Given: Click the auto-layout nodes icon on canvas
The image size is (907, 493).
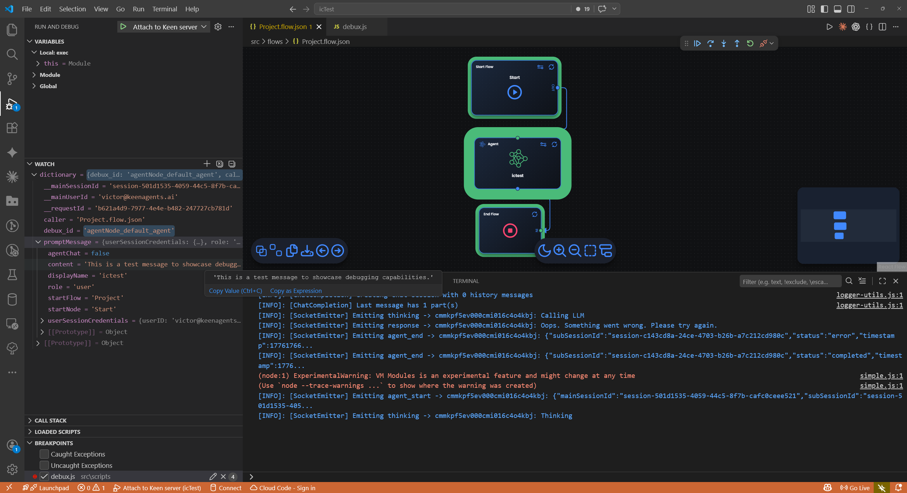Looking at the screenshot, I should click(x=605, y=251).
